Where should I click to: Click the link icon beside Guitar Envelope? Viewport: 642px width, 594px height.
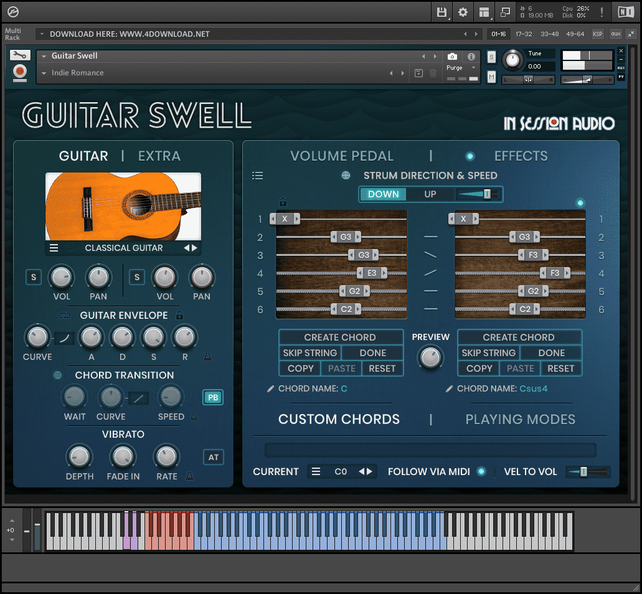[65, 315]
